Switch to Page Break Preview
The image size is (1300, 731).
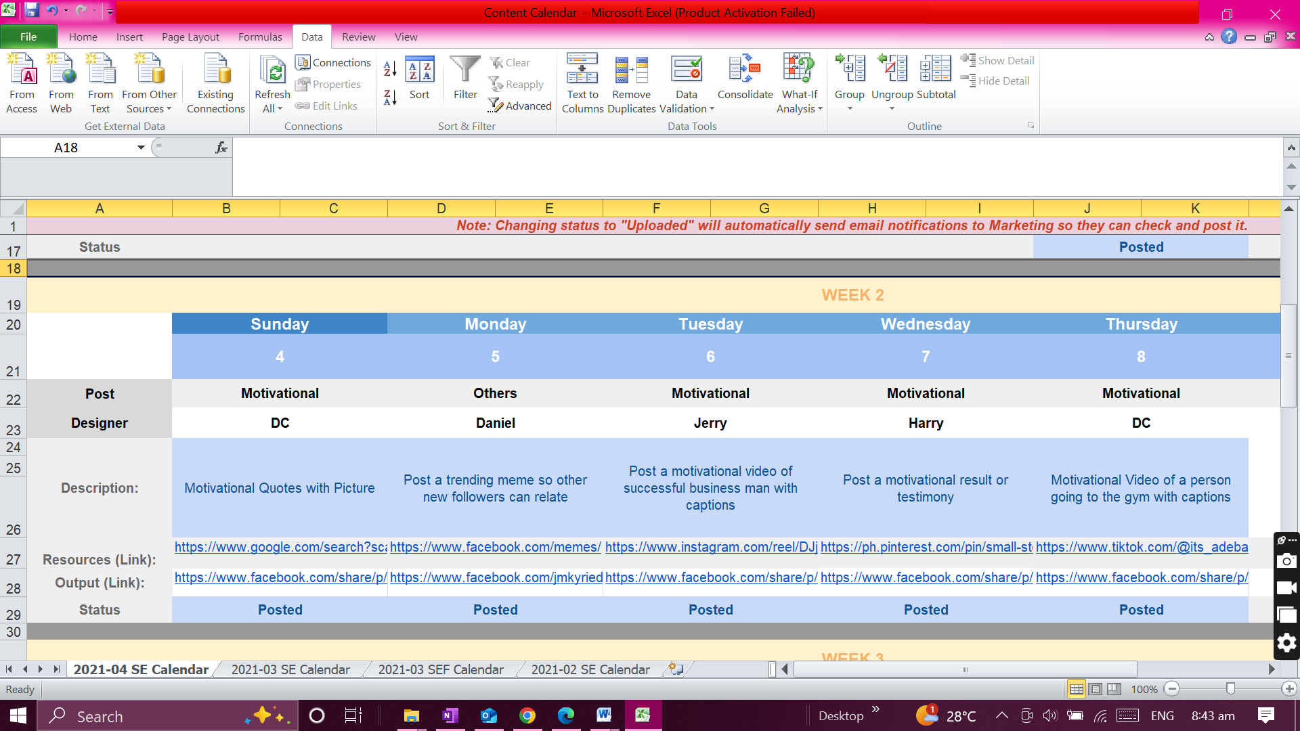[x=1114, y=689]
